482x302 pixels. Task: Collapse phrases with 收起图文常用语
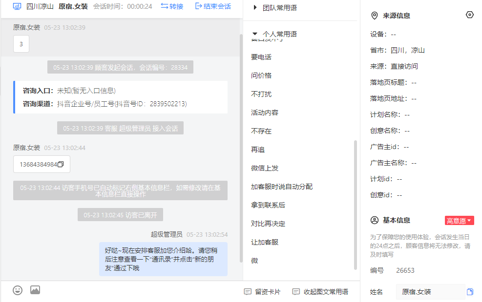320,292
